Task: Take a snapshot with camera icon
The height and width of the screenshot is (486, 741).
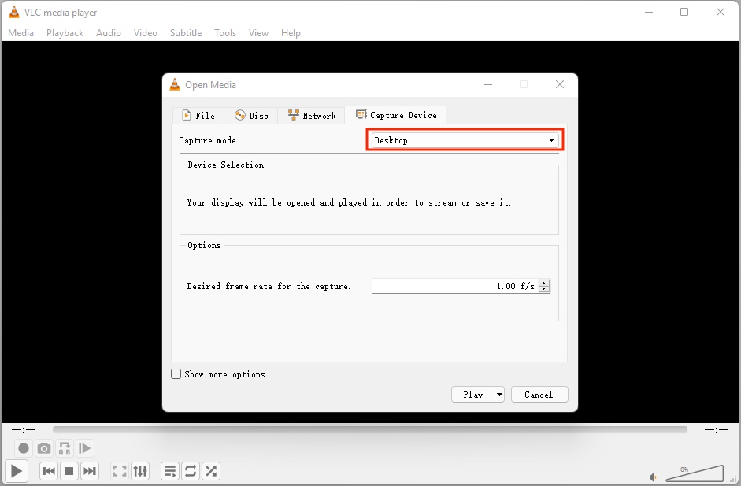Action: tap(44, 448)
